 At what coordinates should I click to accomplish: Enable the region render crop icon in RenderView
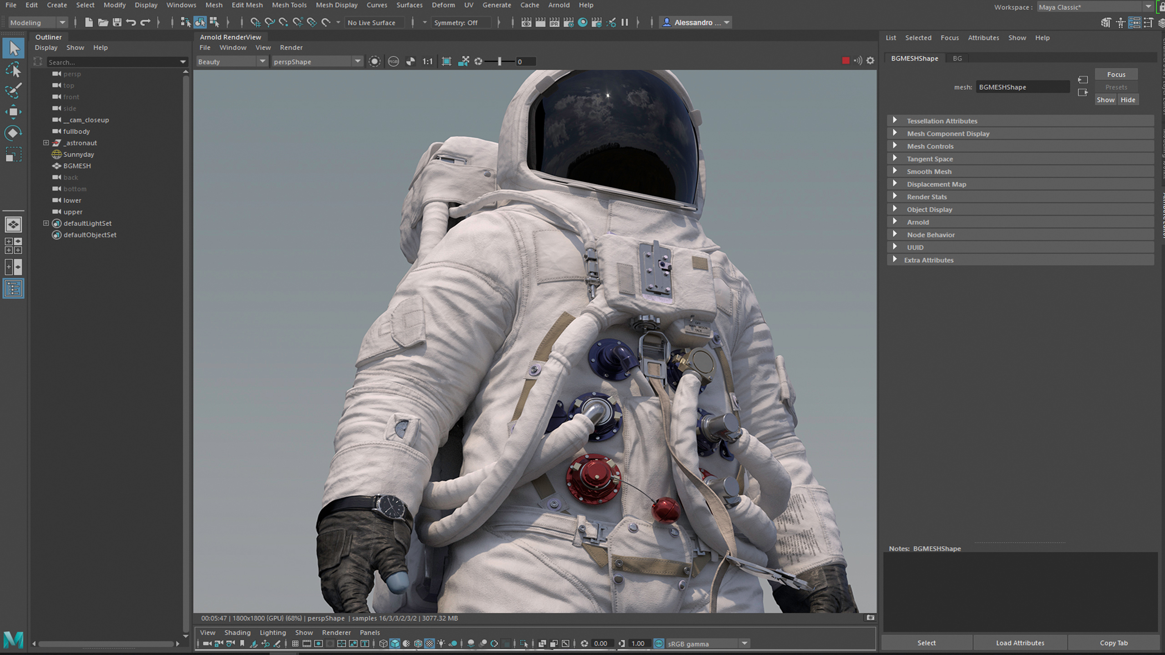pyautogui.click(x=447, y=61)
